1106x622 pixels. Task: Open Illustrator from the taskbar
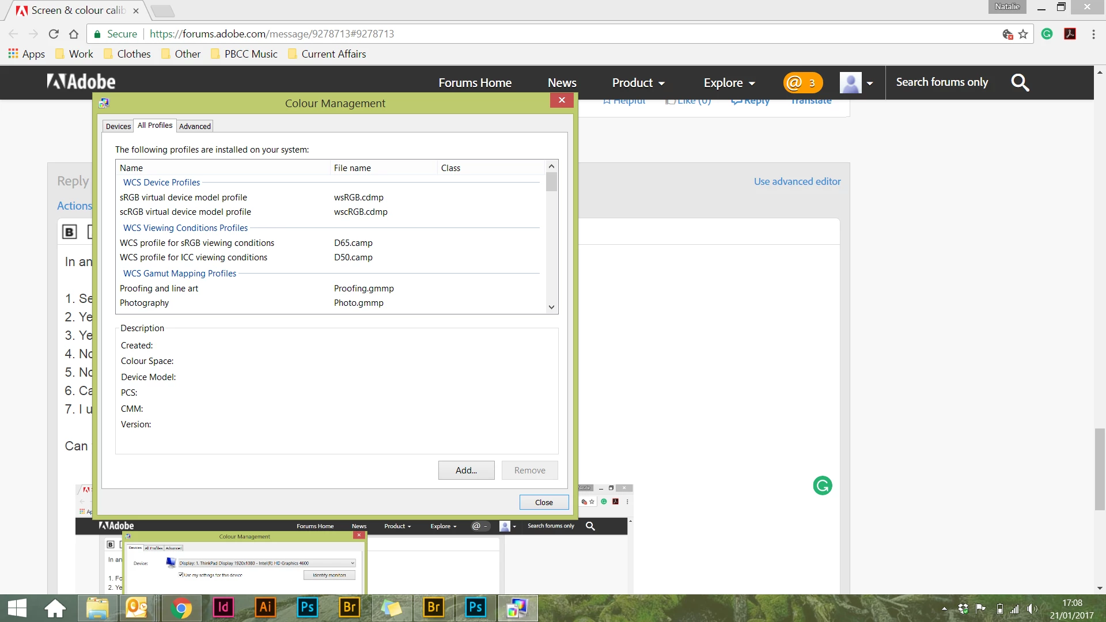[265, 608]
